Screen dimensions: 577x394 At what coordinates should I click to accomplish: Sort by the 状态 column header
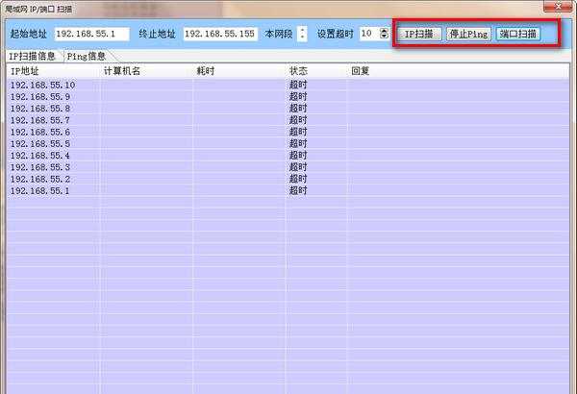[x=316, y=71]
